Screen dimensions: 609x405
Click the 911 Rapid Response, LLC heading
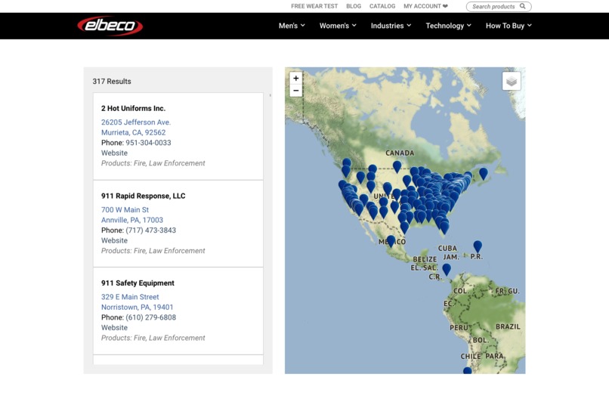pos(143,196)
